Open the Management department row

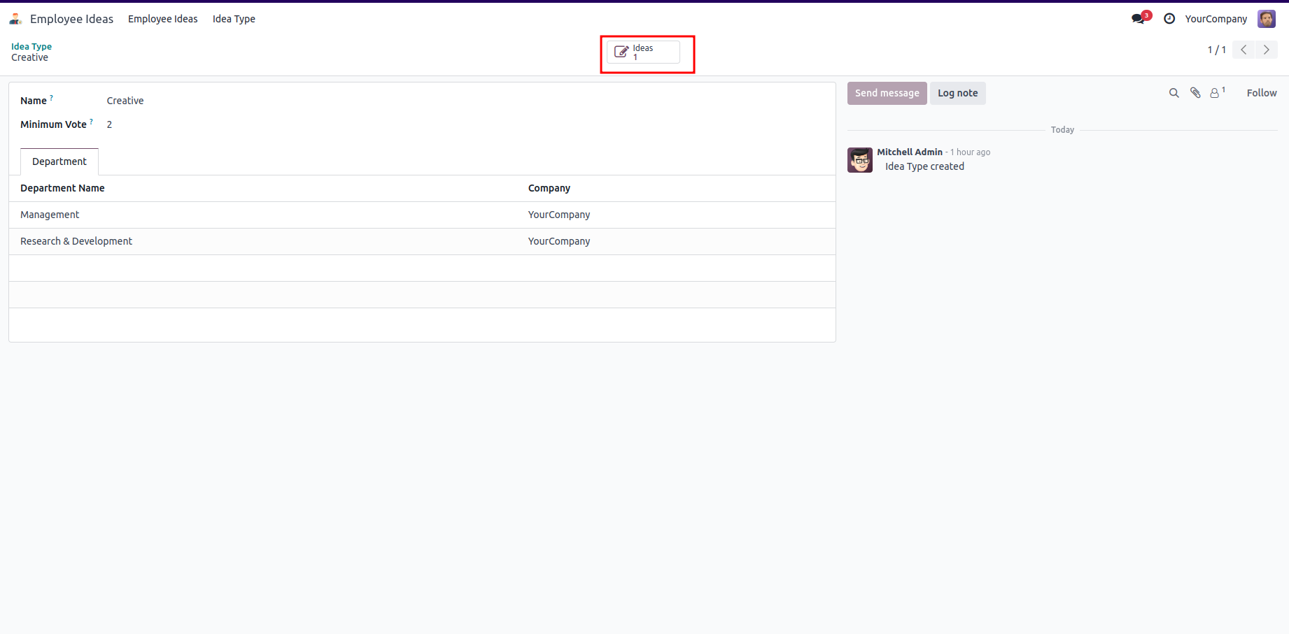click(422, 215)
